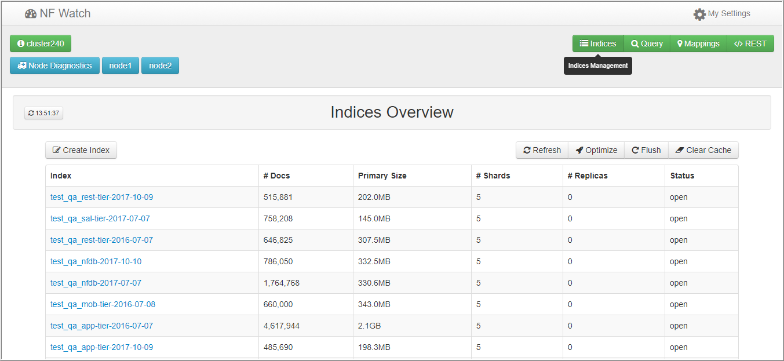Select the node1 button
784x361 pixels.
[x=121, y=65]
